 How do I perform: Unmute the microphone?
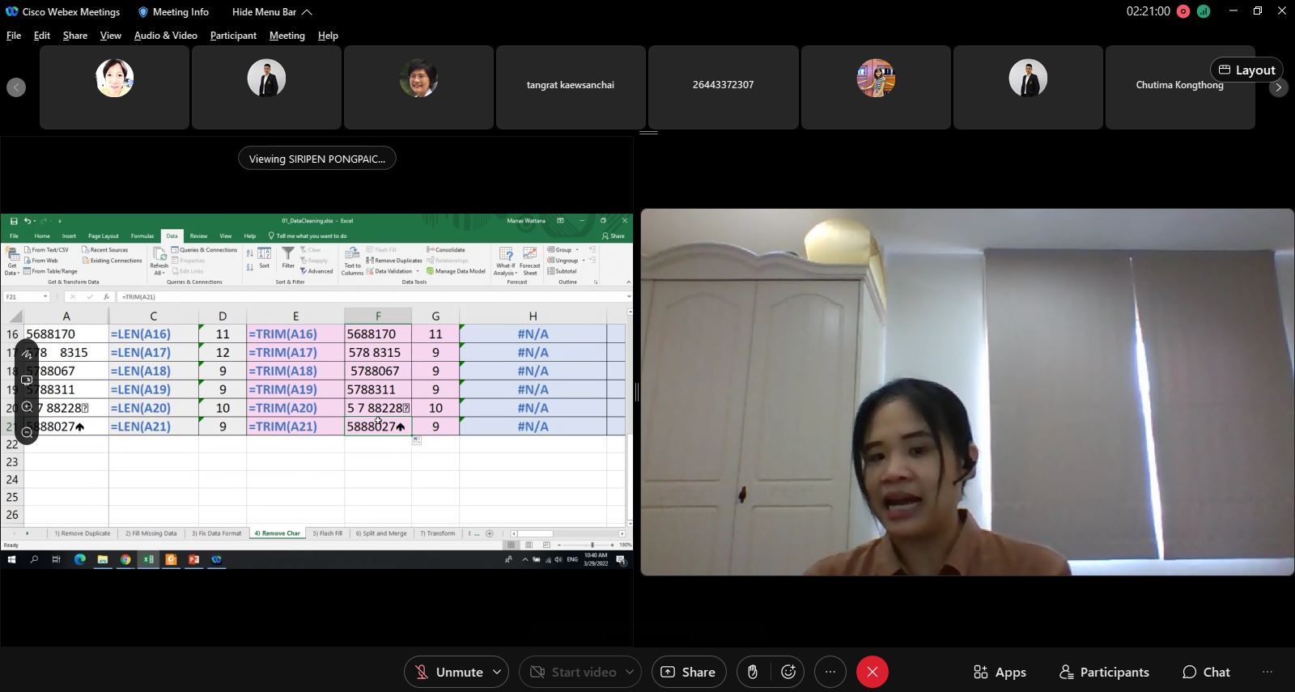(x=449, y=672)
